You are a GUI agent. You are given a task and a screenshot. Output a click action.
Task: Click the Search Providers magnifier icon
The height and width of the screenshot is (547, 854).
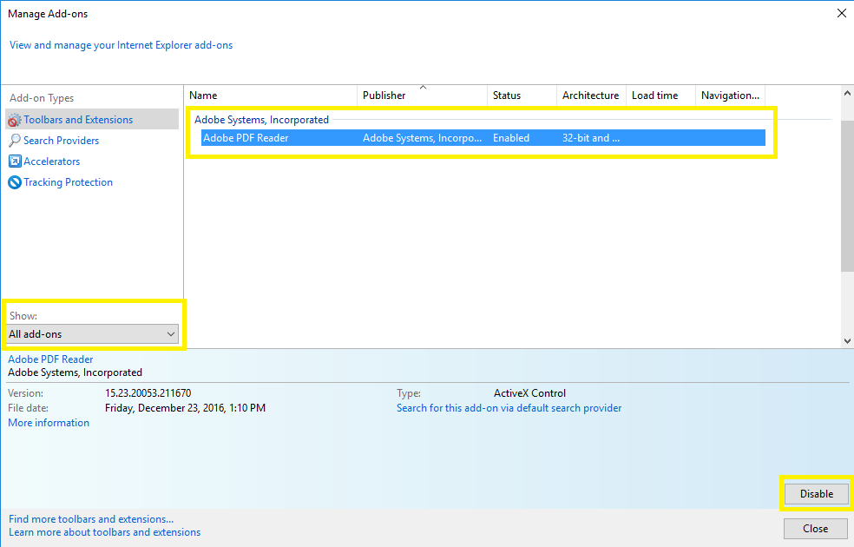pyautogui.click(x=15, y=141)
